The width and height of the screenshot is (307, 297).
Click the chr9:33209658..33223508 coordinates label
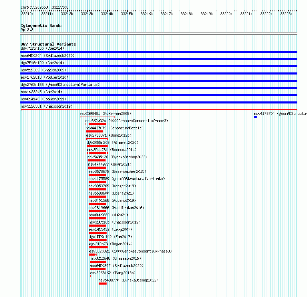point(44,7)
